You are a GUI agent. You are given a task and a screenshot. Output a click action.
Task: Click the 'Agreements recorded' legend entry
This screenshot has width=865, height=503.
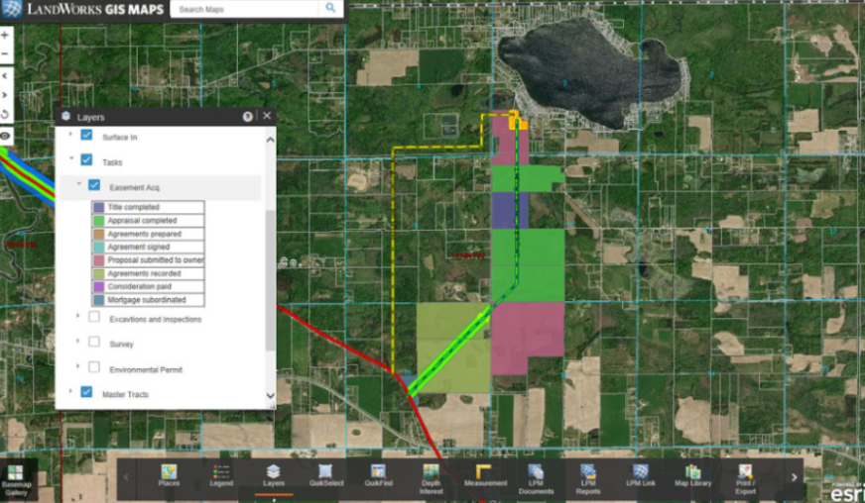148,273
